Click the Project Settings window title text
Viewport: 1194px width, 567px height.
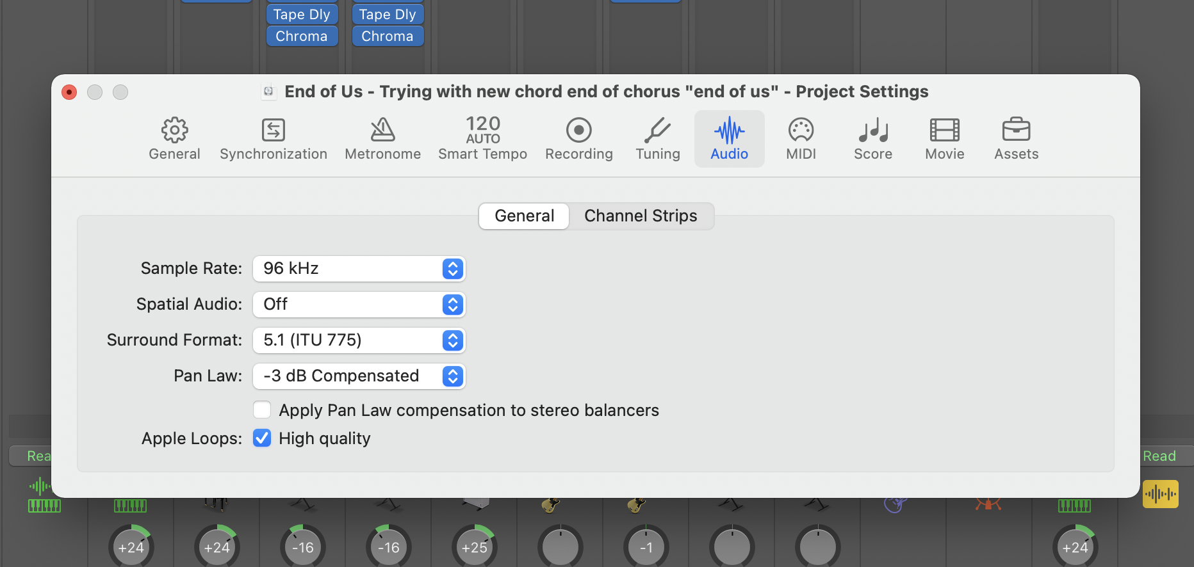(x=607, y=92)
